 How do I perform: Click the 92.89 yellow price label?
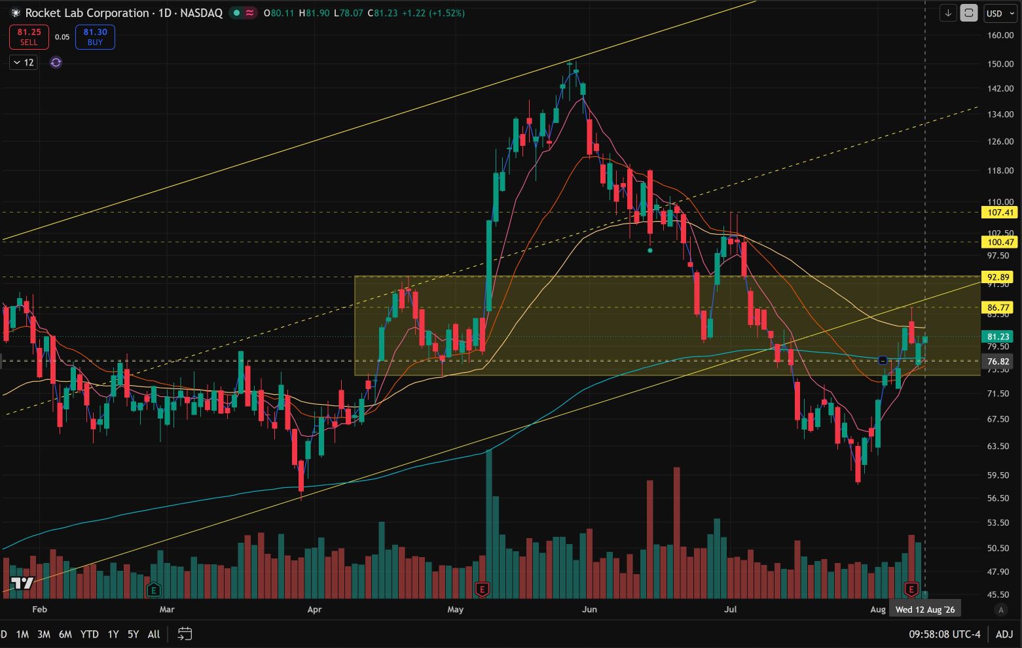click(x=997, y=277)
